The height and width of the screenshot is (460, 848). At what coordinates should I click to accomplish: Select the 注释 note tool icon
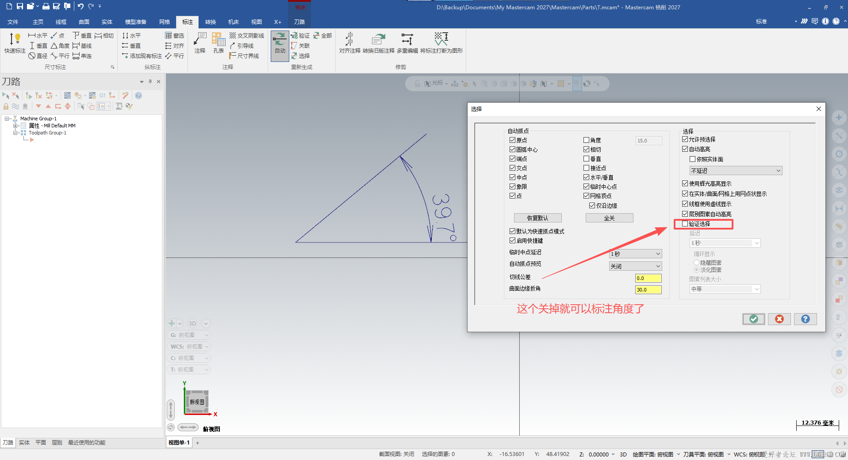pos(200,43)
